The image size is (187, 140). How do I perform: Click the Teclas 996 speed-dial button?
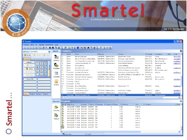click(x=30, y=79)
